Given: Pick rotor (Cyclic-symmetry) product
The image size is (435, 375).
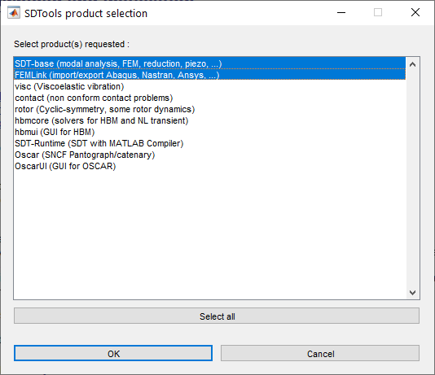Looking at the screenshot, I should click(209, 109).
